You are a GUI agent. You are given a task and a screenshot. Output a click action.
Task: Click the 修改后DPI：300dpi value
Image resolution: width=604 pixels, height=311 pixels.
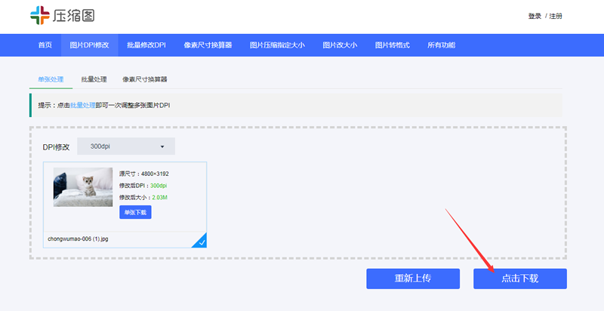point(159,186)
